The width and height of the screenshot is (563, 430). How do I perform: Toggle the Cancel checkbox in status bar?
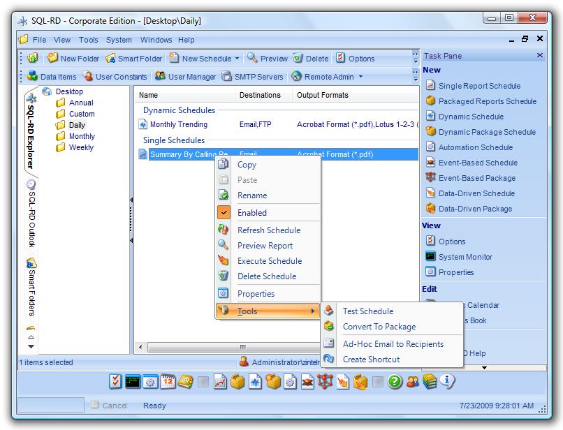tap(95, 404)
